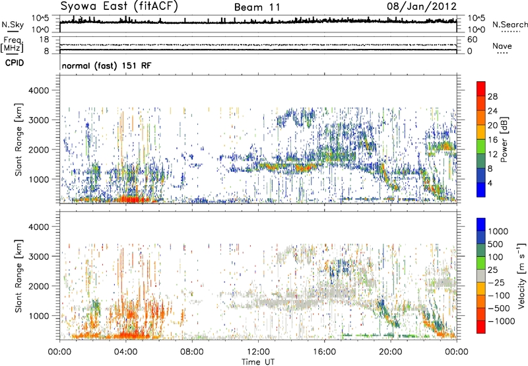Click the frequency axis value '18'
The height and width of the screenshot is (366, 528).
44,40
